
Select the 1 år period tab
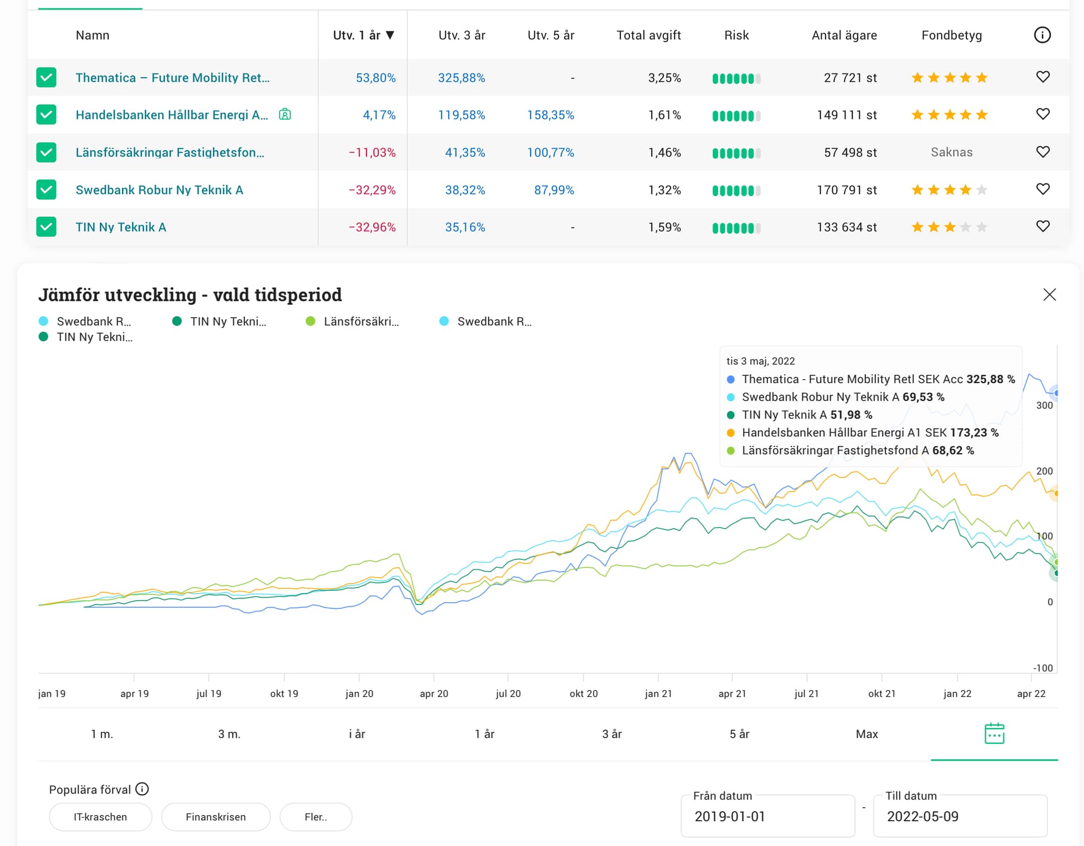(x=484, y=734)
